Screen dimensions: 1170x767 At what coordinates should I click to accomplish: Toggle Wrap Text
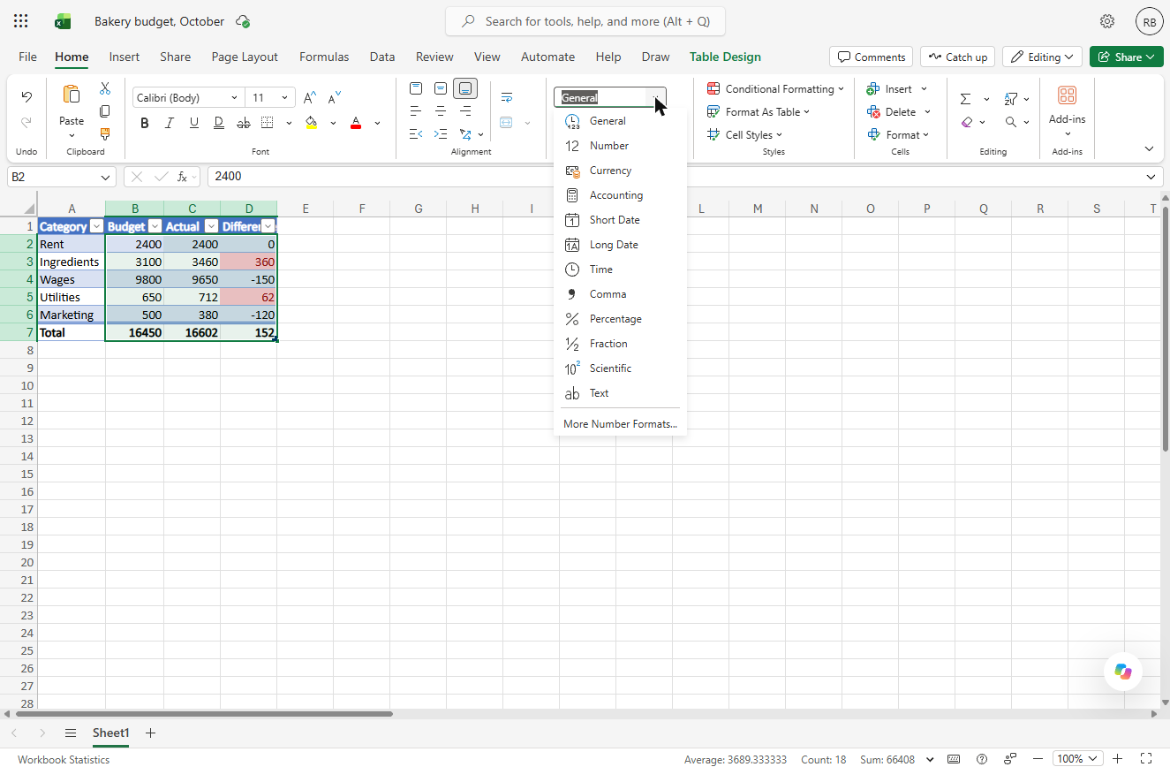coord(507,97)
